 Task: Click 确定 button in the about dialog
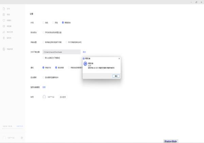[116, 76]
